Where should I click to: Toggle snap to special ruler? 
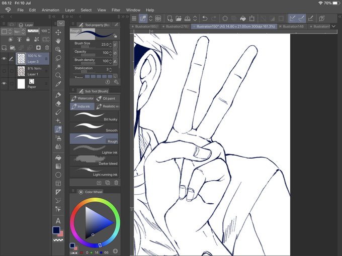[x=301, y=19]
